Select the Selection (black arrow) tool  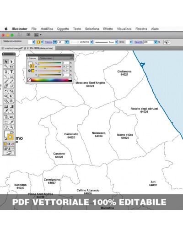[6, 61]
